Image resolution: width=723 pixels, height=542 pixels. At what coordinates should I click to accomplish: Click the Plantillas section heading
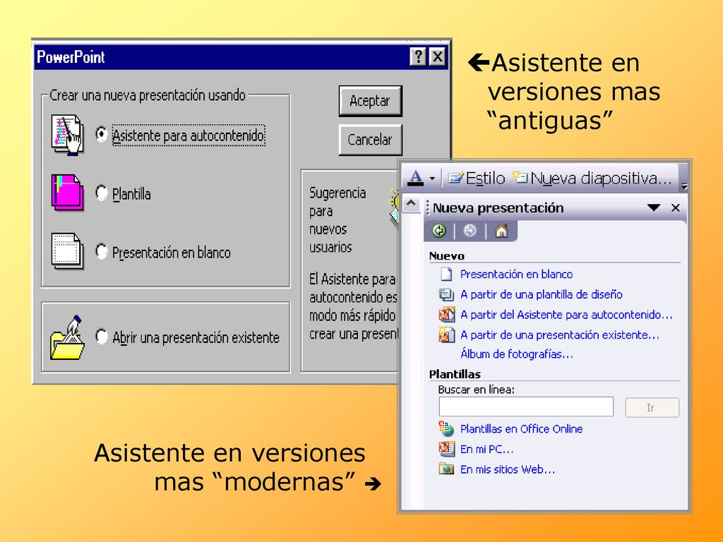455,374
